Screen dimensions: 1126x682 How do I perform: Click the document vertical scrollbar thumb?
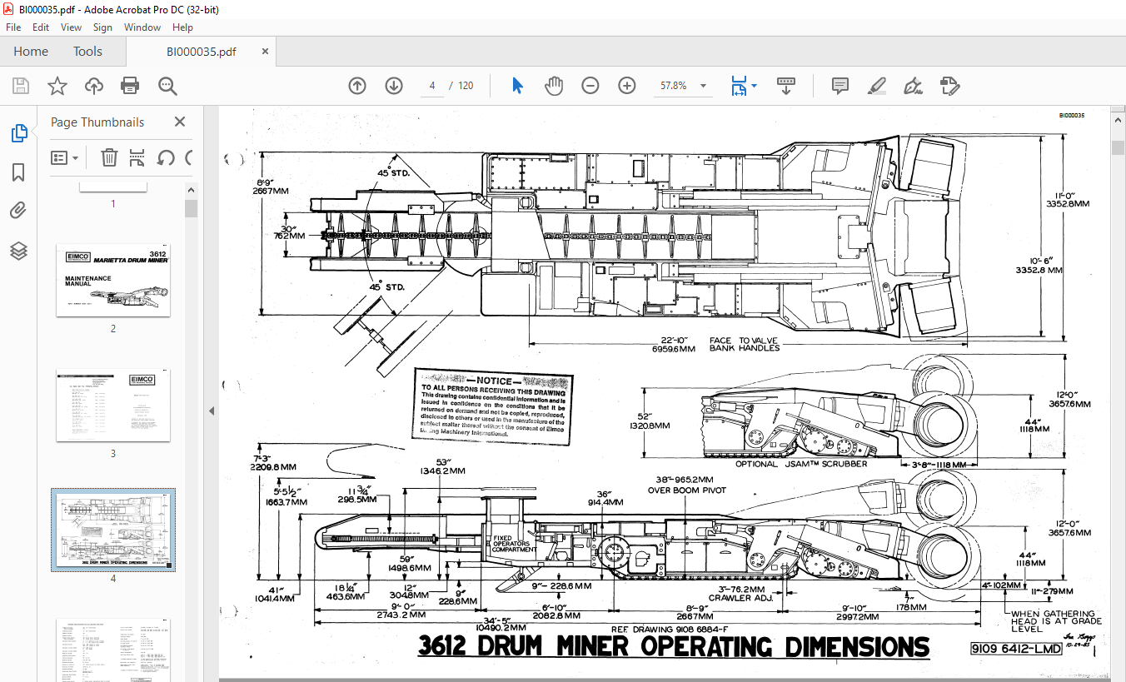(1118, 147)
